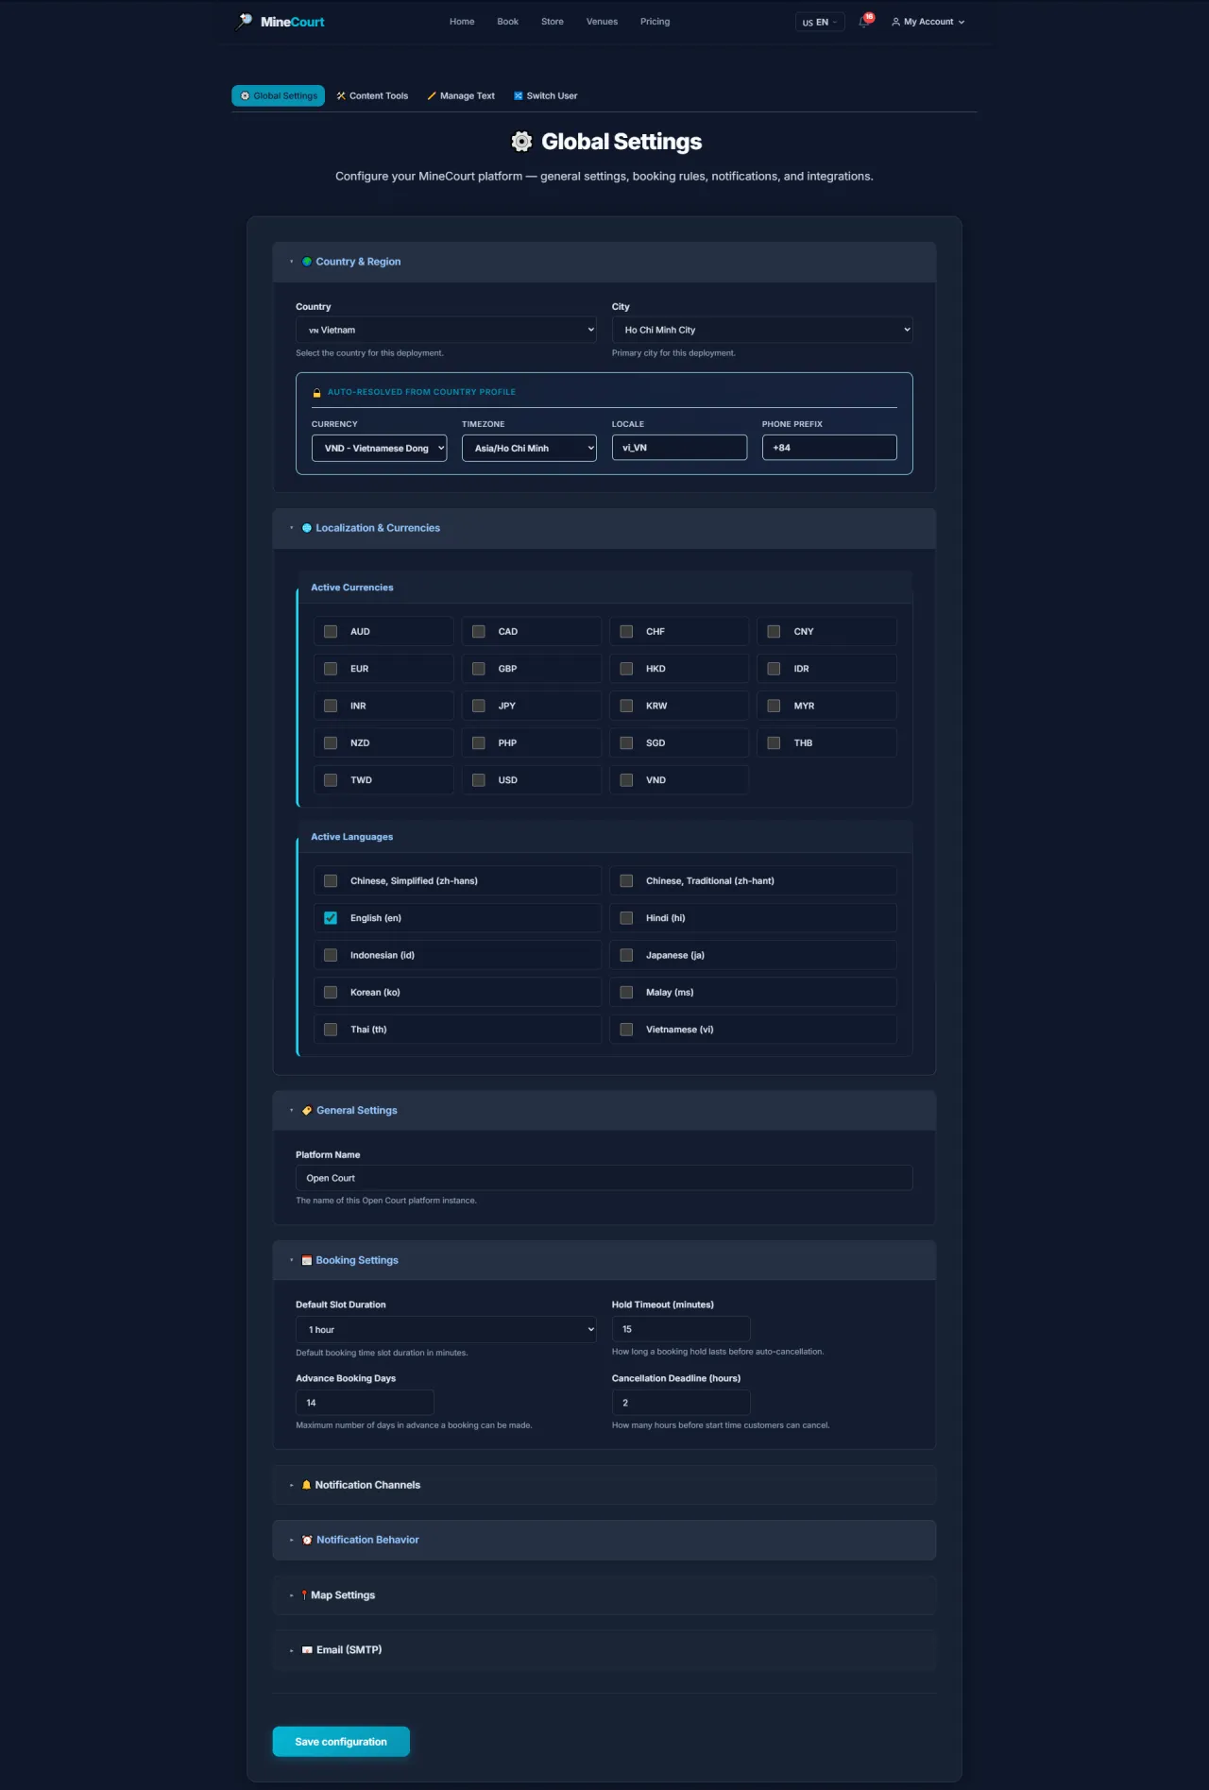Open the Manage Text tab
Screen dimensions: 1209x1790
click(x=461, y=95)
